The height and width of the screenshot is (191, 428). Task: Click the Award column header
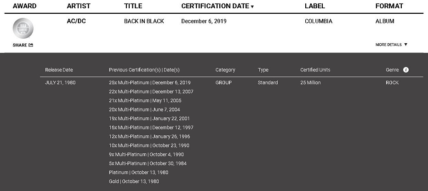24,6
